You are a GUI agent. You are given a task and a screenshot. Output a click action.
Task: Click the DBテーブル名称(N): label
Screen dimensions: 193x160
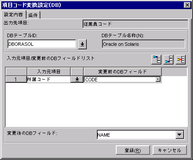(123, 35)
